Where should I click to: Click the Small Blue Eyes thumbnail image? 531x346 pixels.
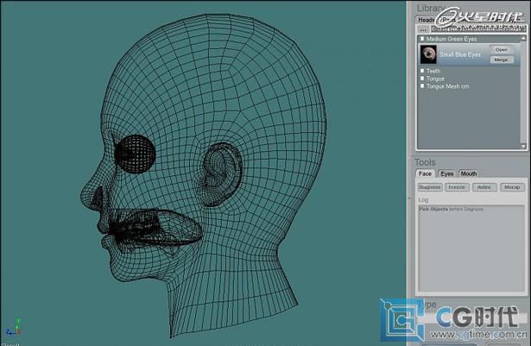pos(428,54)
